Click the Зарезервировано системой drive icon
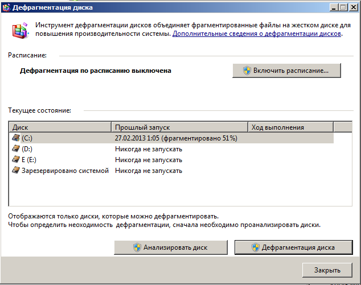 point(16,170)
